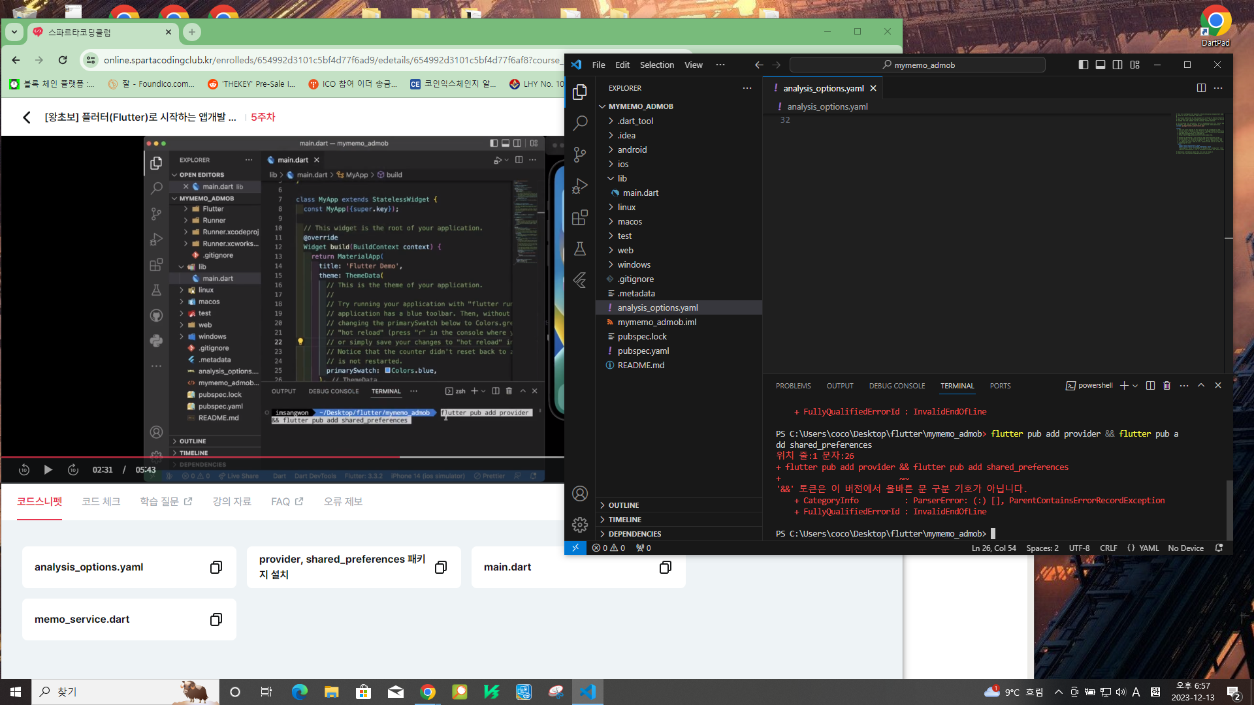Skip the lecture video forward 10 seconds
This screenshot has width=1254, height=705.
(x=73, y=470)
